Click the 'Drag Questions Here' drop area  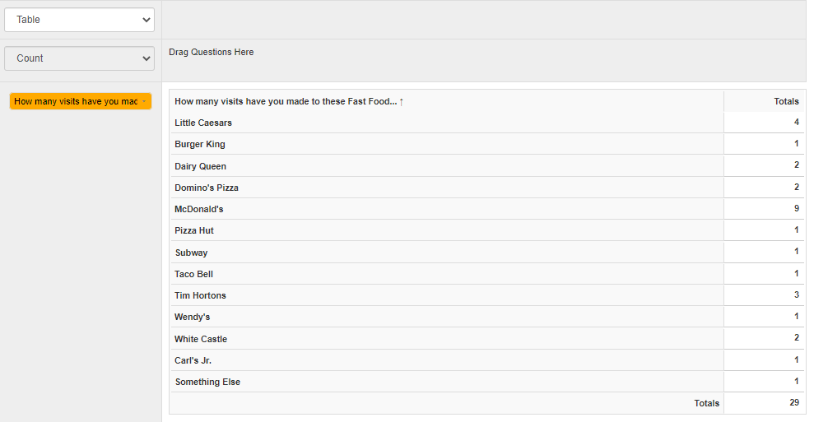[x=212, y=53]
